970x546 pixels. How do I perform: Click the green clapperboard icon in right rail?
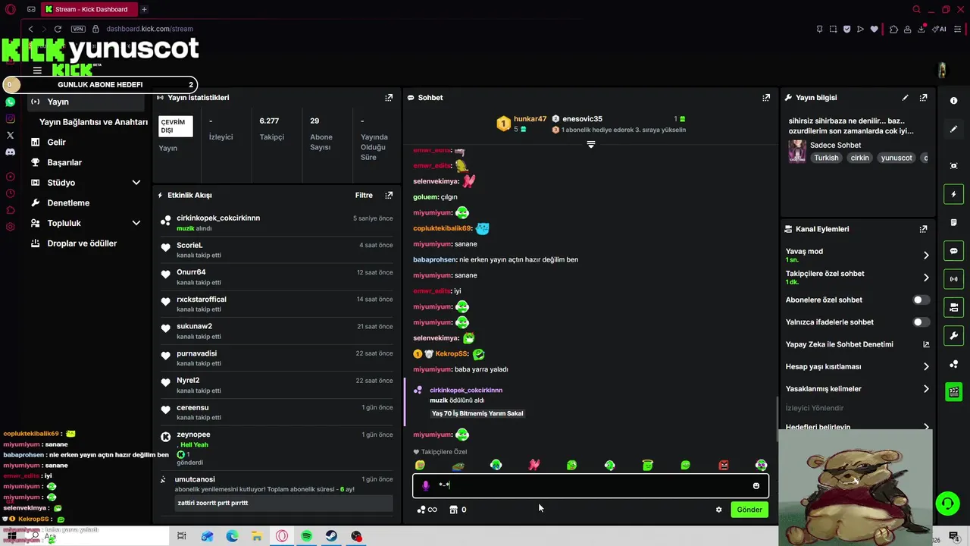[953, 392]
